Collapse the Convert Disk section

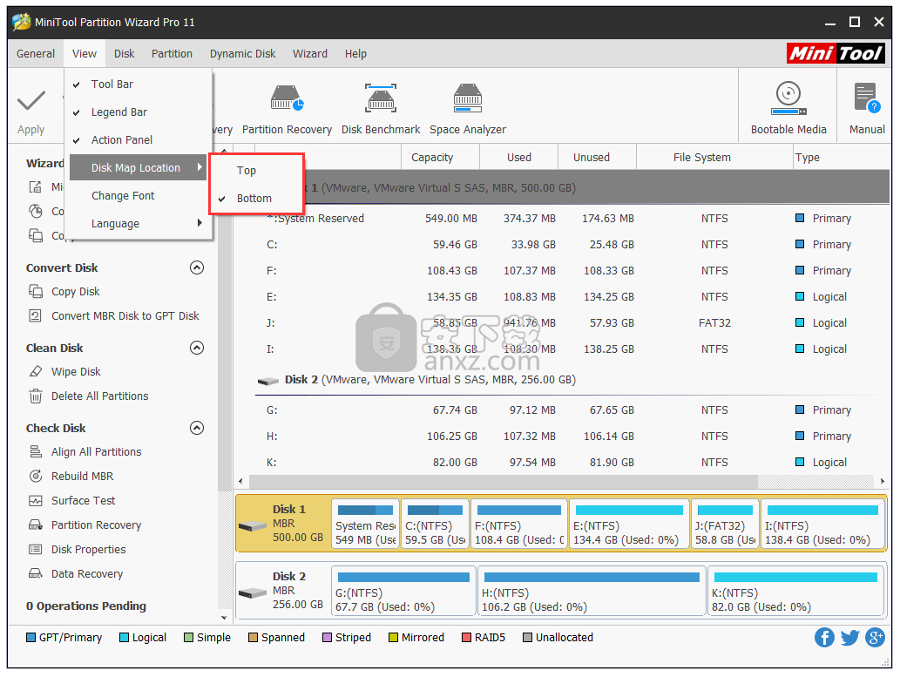point(197,267)
